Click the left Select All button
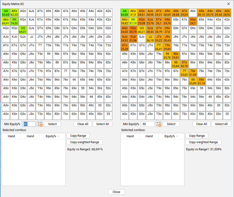The width and height of the screenshot is (234, 197). point(103,124)
